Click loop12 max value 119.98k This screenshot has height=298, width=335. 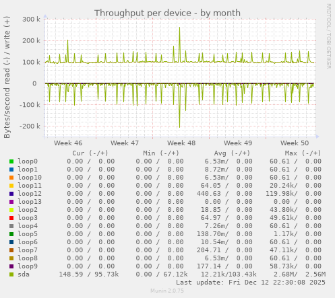(280, 194)
